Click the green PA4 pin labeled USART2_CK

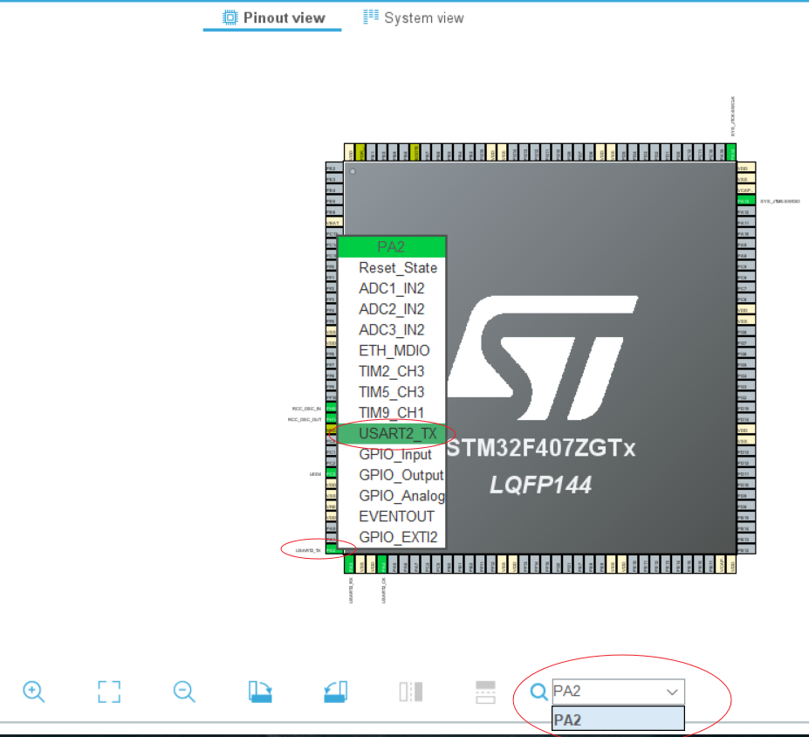[x=382, y=564]
